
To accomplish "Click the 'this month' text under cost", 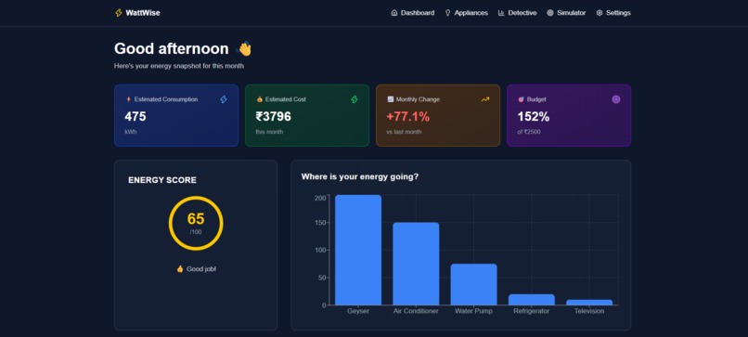I will coord(269,132).
